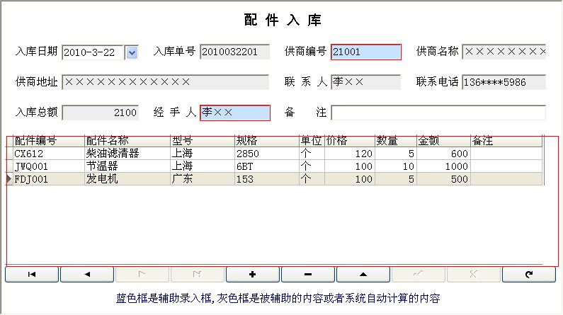Click the 金额 column header
563x315 pixels.
coord(443,142)
